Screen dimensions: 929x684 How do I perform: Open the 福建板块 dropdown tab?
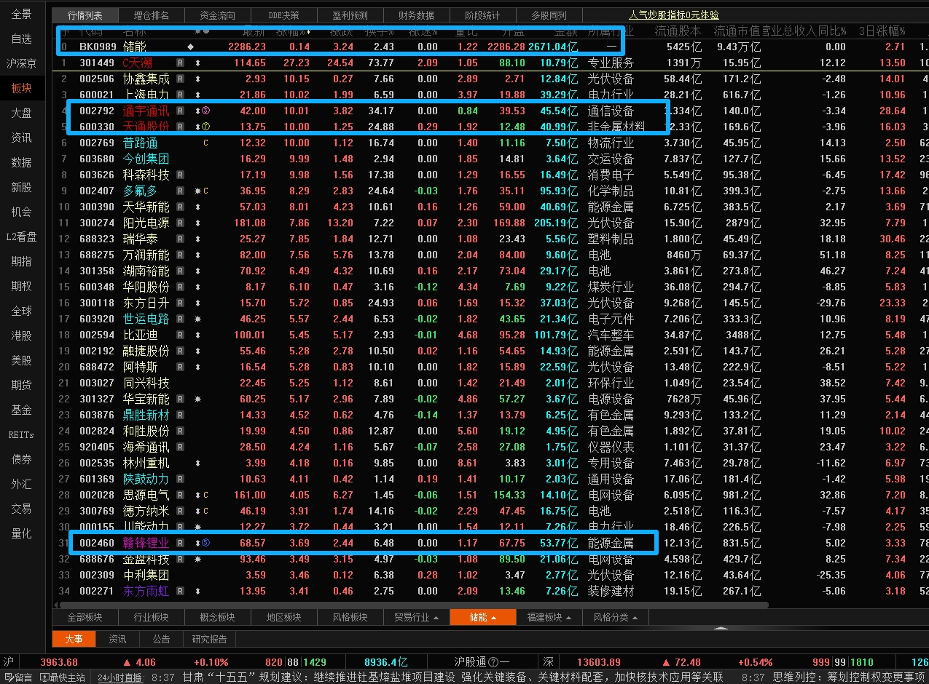click(x=549, y=617)
